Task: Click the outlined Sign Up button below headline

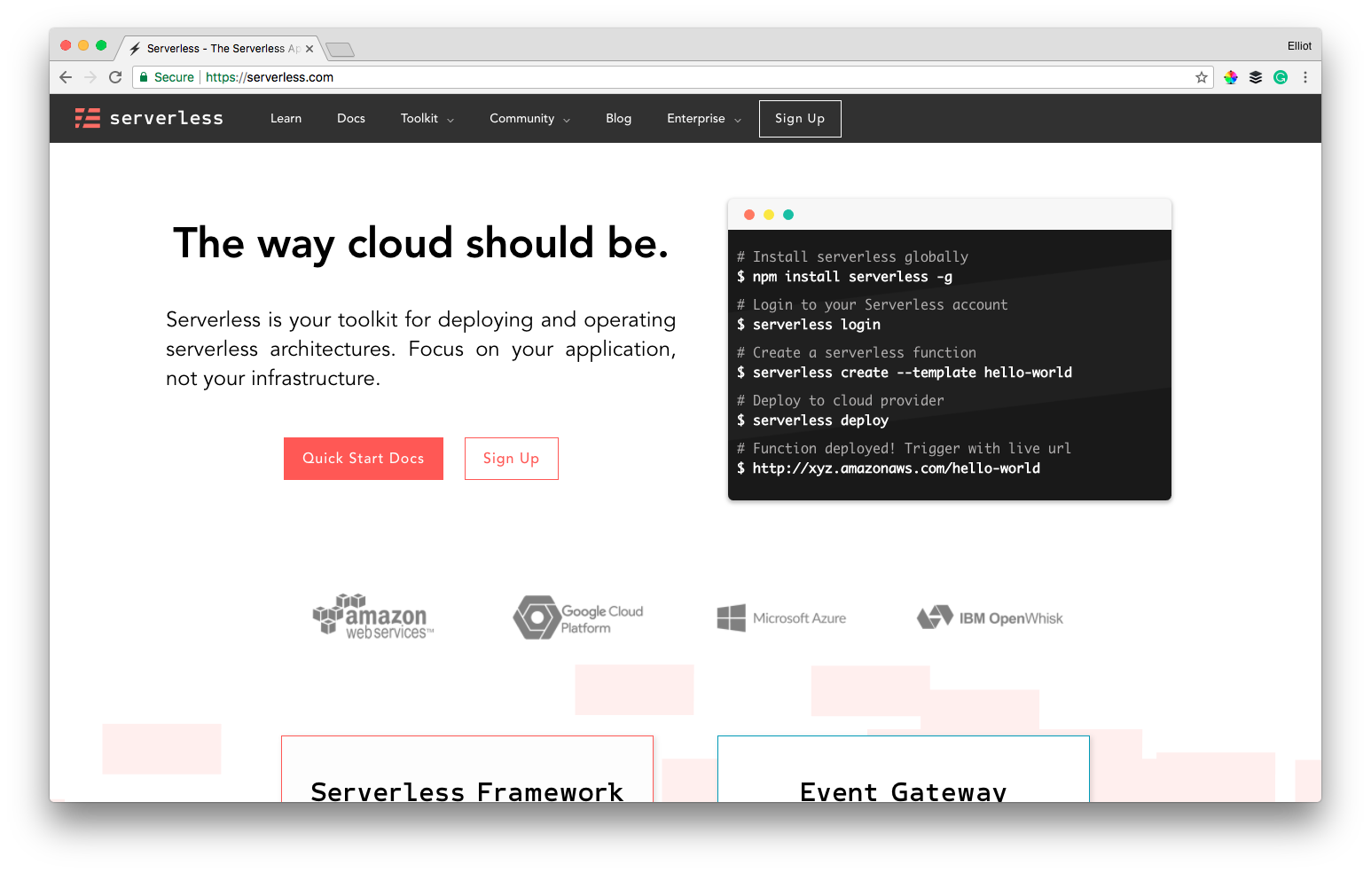Action: 512,459
